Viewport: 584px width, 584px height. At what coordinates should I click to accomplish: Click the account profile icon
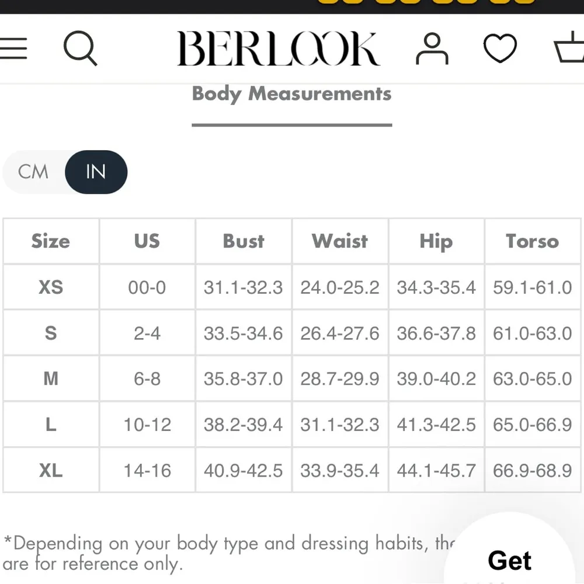click(432, 49)
